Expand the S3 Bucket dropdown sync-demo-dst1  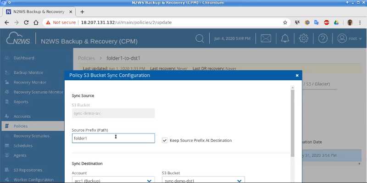pyautogui.click(x=203, y=180)
